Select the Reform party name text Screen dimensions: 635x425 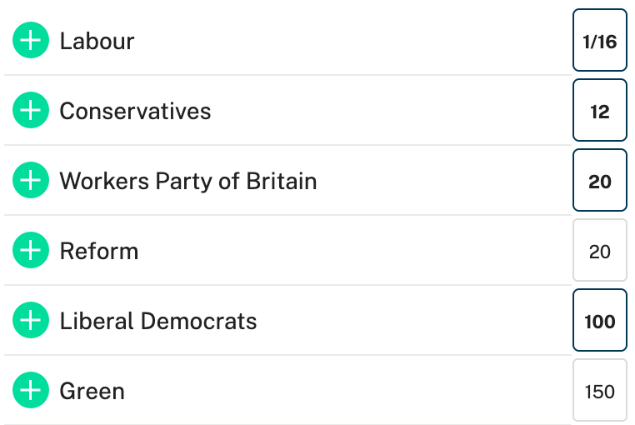click(99, 251)
